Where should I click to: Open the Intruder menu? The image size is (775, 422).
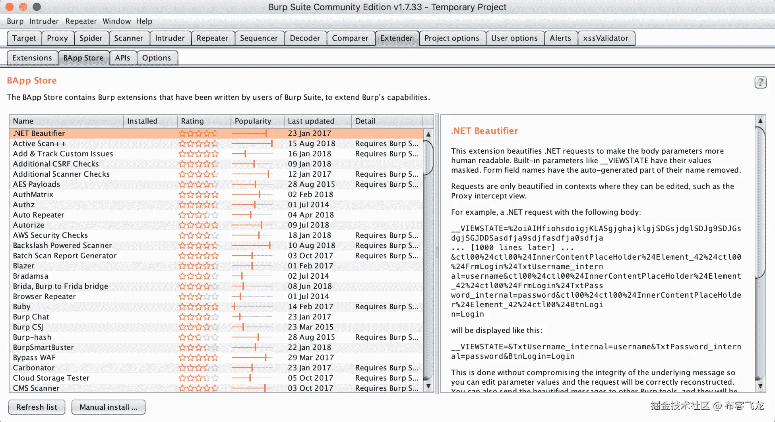[44, 21]
